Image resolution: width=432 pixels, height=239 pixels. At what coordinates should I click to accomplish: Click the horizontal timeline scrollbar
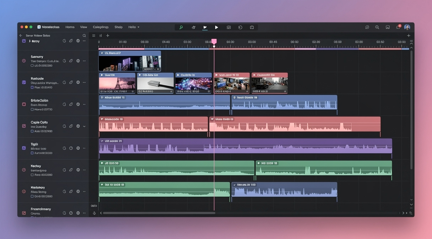click(x=159, y=213)
